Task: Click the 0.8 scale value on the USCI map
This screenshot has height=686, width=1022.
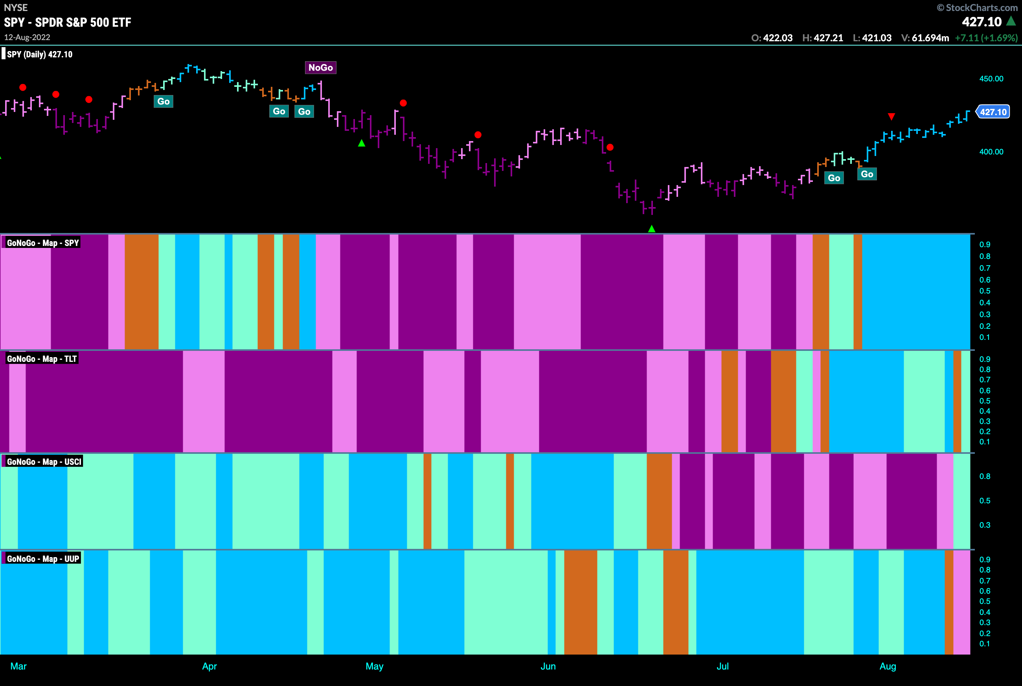Action: [985, 477]
